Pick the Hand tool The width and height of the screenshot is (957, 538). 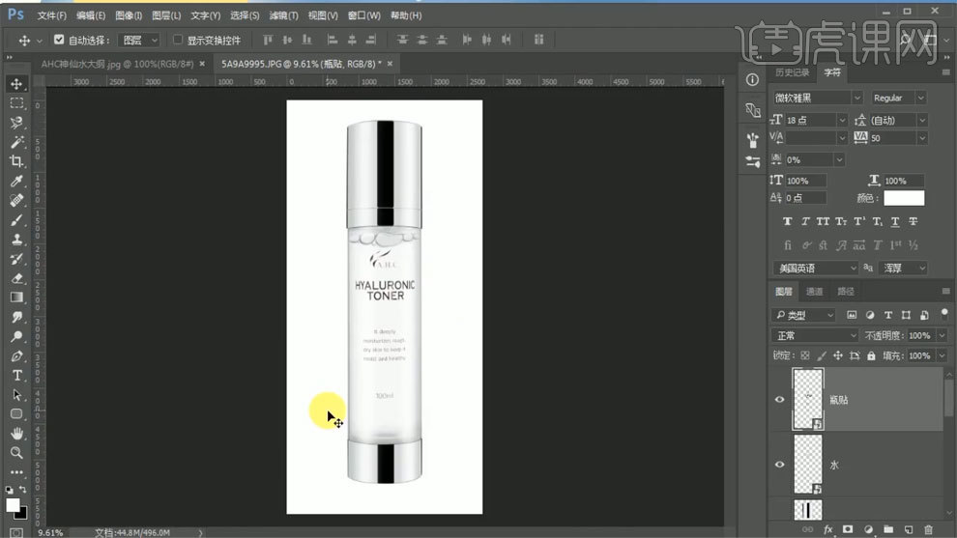(x=16, y=433)
